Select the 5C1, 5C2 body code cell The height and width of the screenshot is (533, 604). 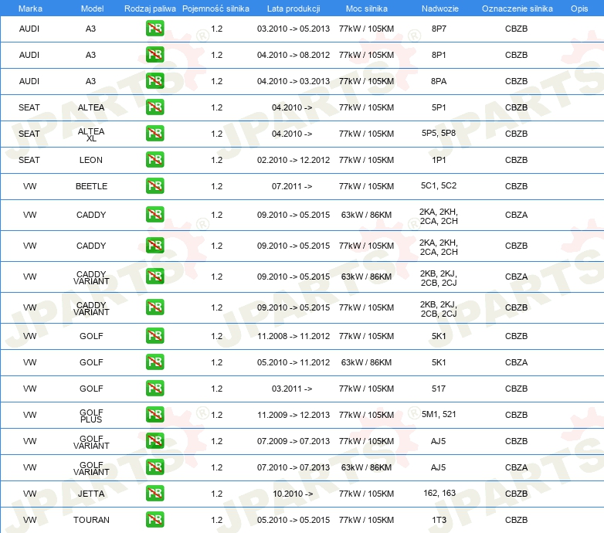point(439,185)
